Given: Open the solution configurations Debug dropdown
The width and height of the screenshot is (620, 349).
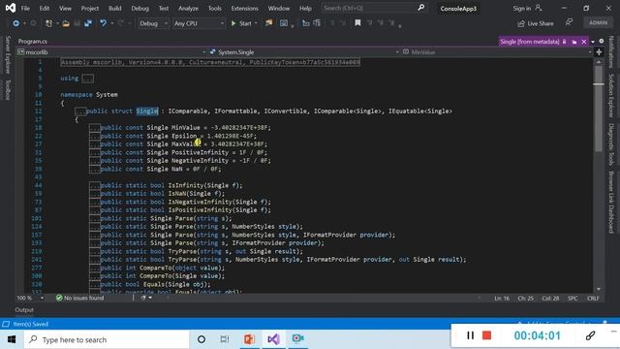Looking at the screenshot, I should (x=153, y=23).
